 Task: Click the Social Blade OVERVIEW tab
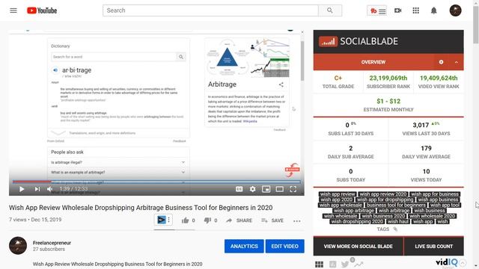click(373, 62)
